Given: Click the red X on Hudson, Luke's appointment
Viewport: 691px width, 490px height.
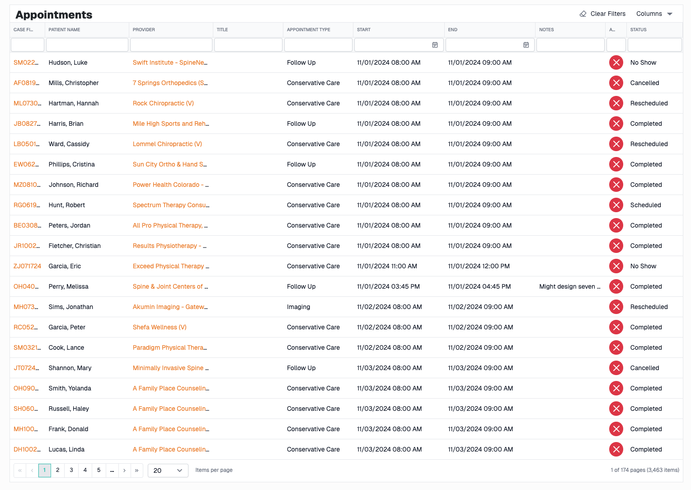Looking at the screenshot, I should pyautogui.click(x=616, y=62).
